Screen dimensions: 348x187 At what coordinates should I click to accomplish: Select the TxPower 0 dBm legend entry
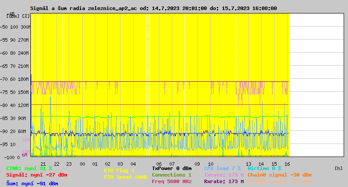coord(171,168)
